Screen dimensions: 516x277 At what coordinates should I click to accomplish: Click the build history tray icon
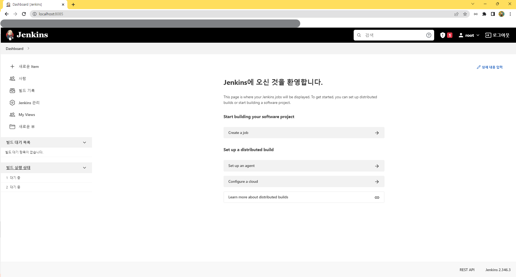pos(12,90)
